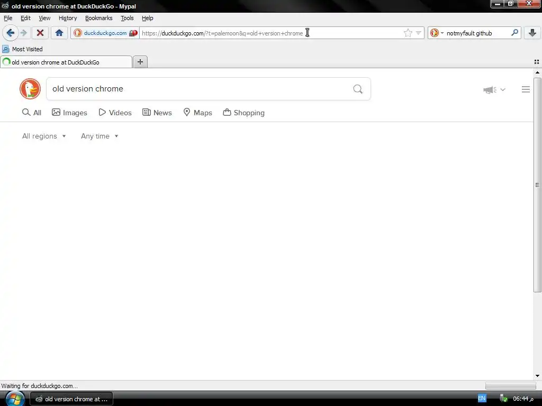This screenshot has width=542, height=406.
Task: Switch to the News results tab
Action: 157,113
